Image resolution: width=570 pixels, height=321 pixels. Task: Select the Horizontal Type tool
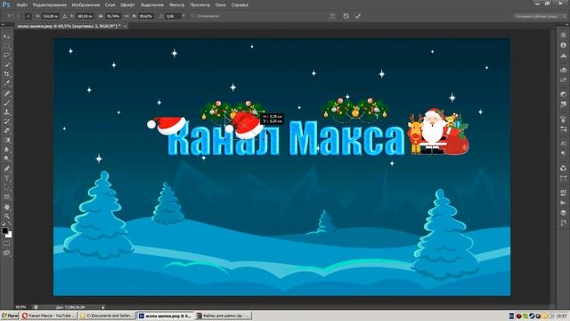(6, 178)
